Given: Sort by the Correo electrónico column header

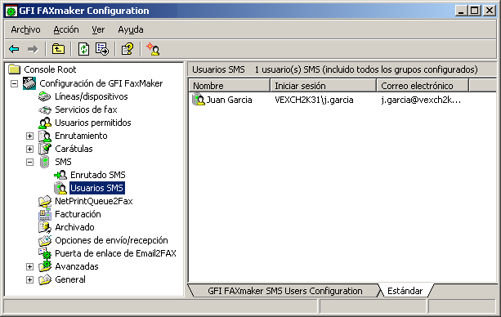Looking at the screenshot, I should (423, 86).
